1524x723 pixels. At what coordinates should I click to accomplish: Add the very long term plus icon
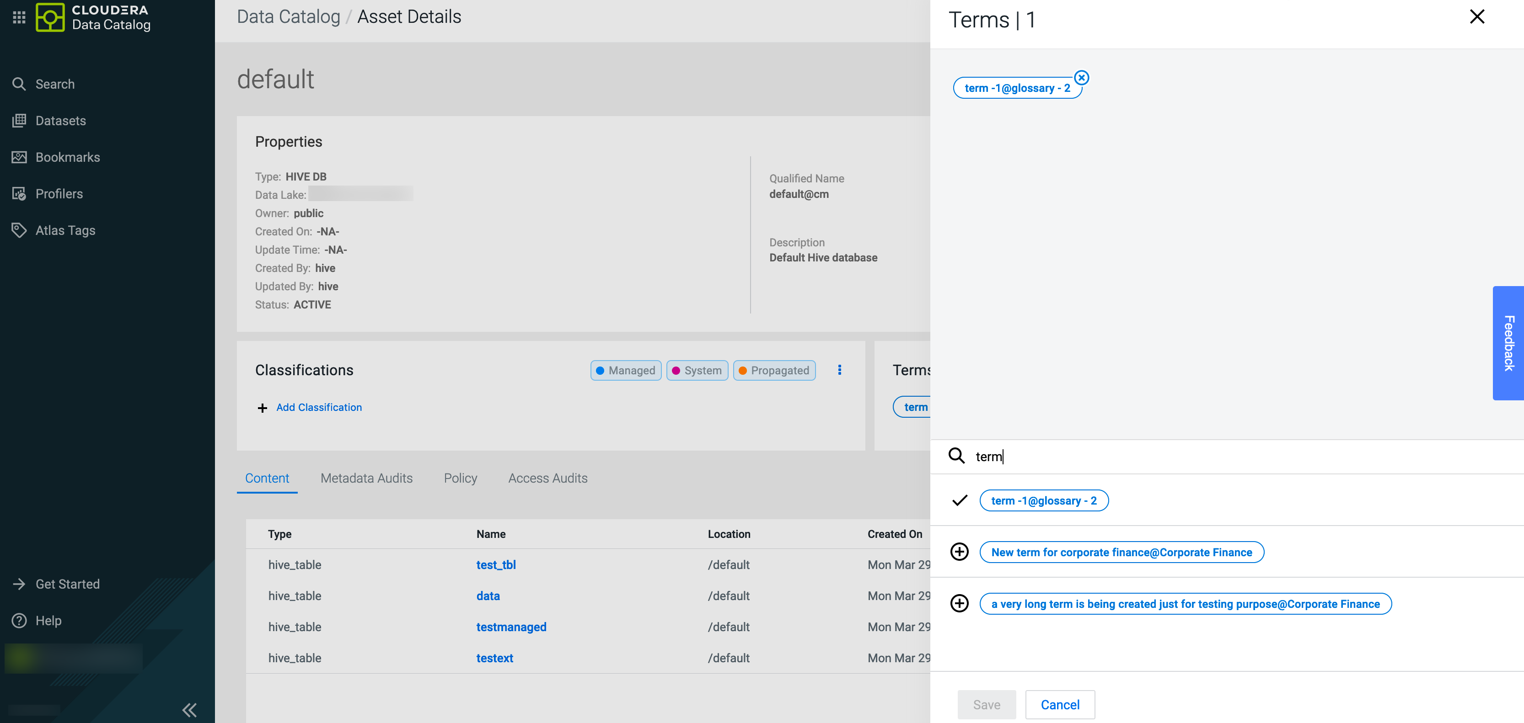(x=959, y=604)
